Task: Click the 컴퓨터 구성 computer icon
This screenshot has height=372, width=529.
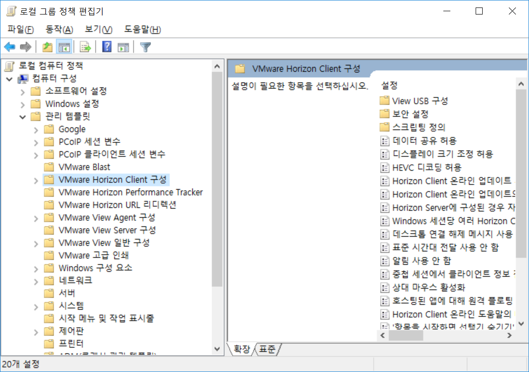Action: [23, 79]
